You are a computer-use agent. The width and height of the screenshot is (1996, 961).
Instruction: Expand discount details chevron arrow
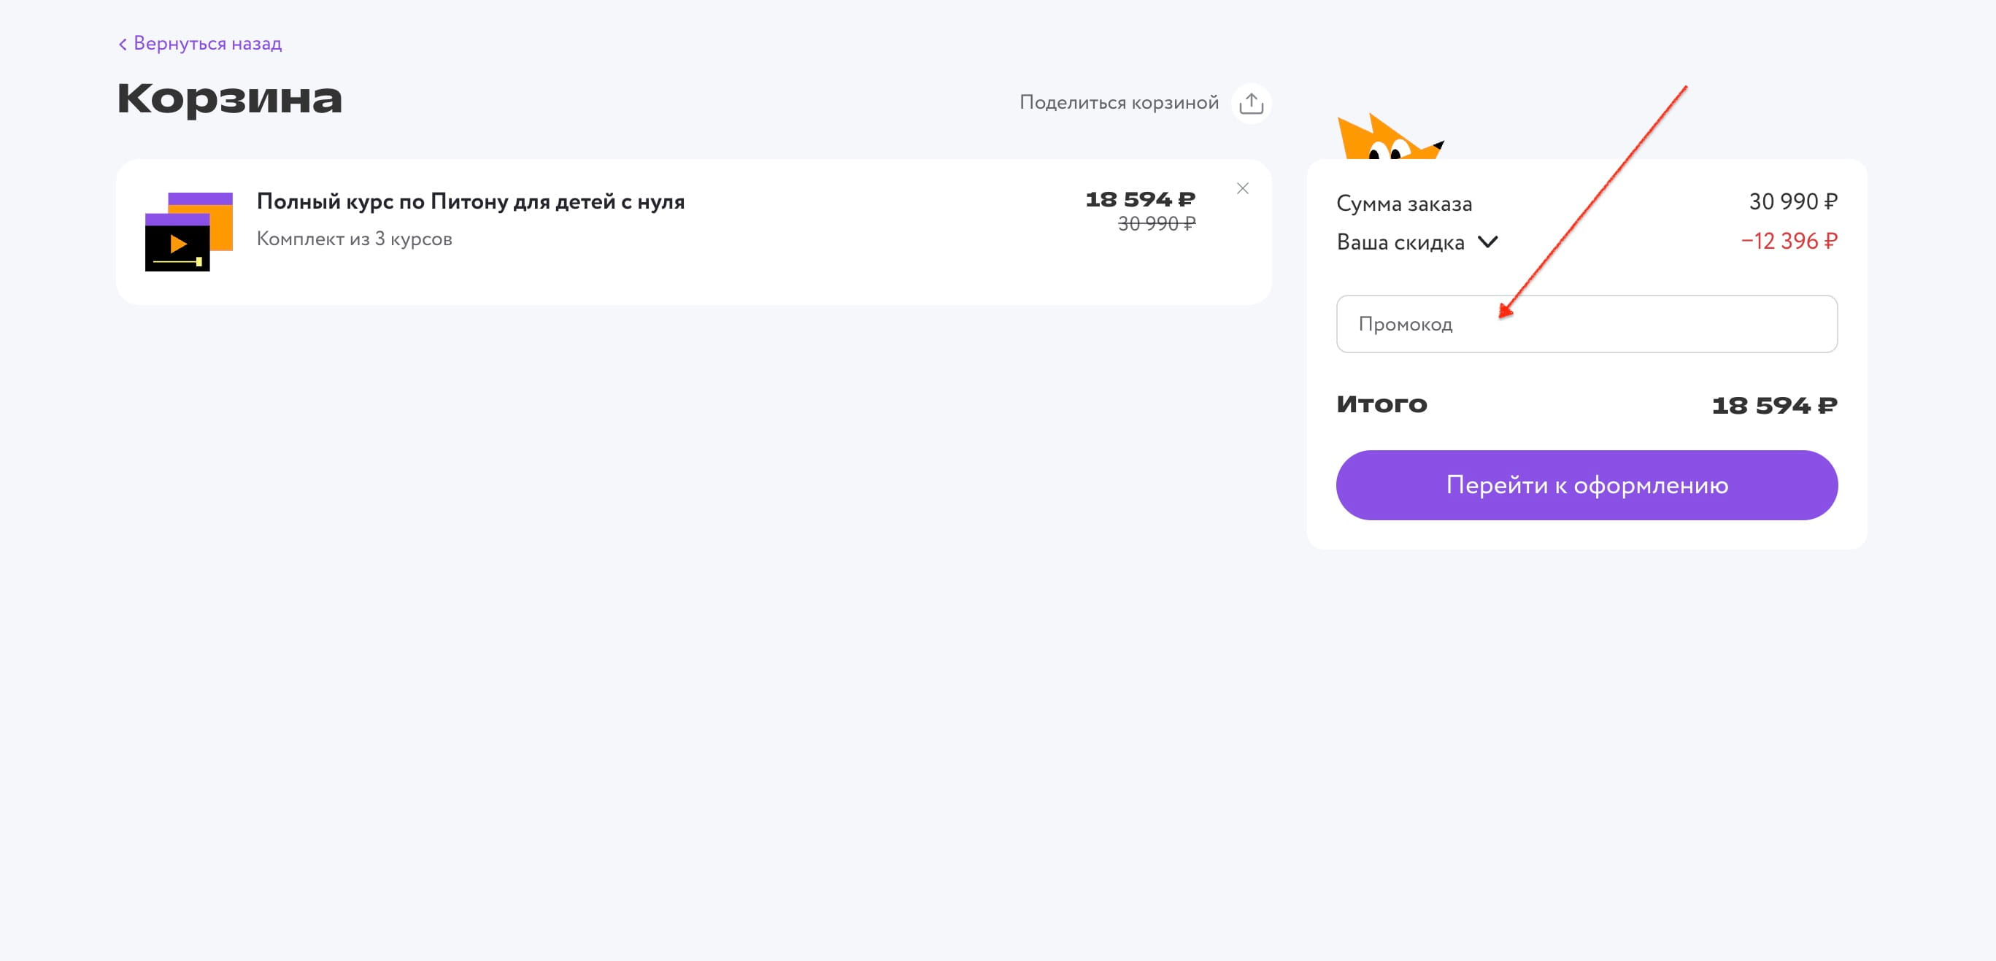[x=1487, y=242]
